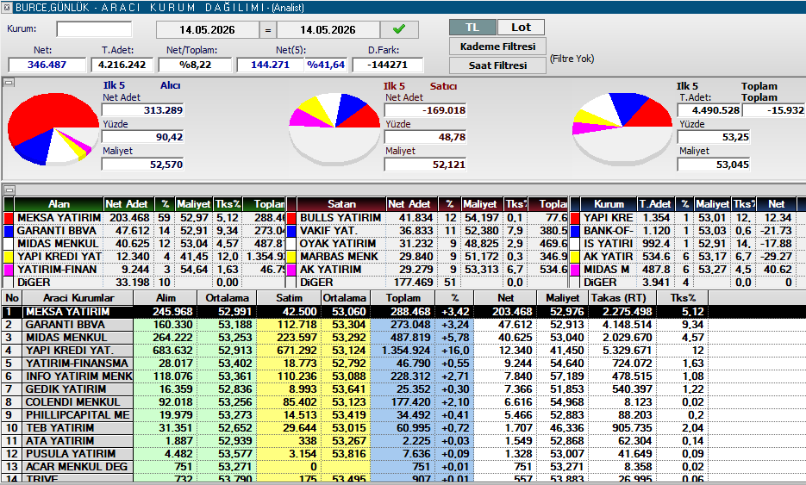806x485 pixels.
Task: Sort by Kurum column header
Action: click(609, 204)
